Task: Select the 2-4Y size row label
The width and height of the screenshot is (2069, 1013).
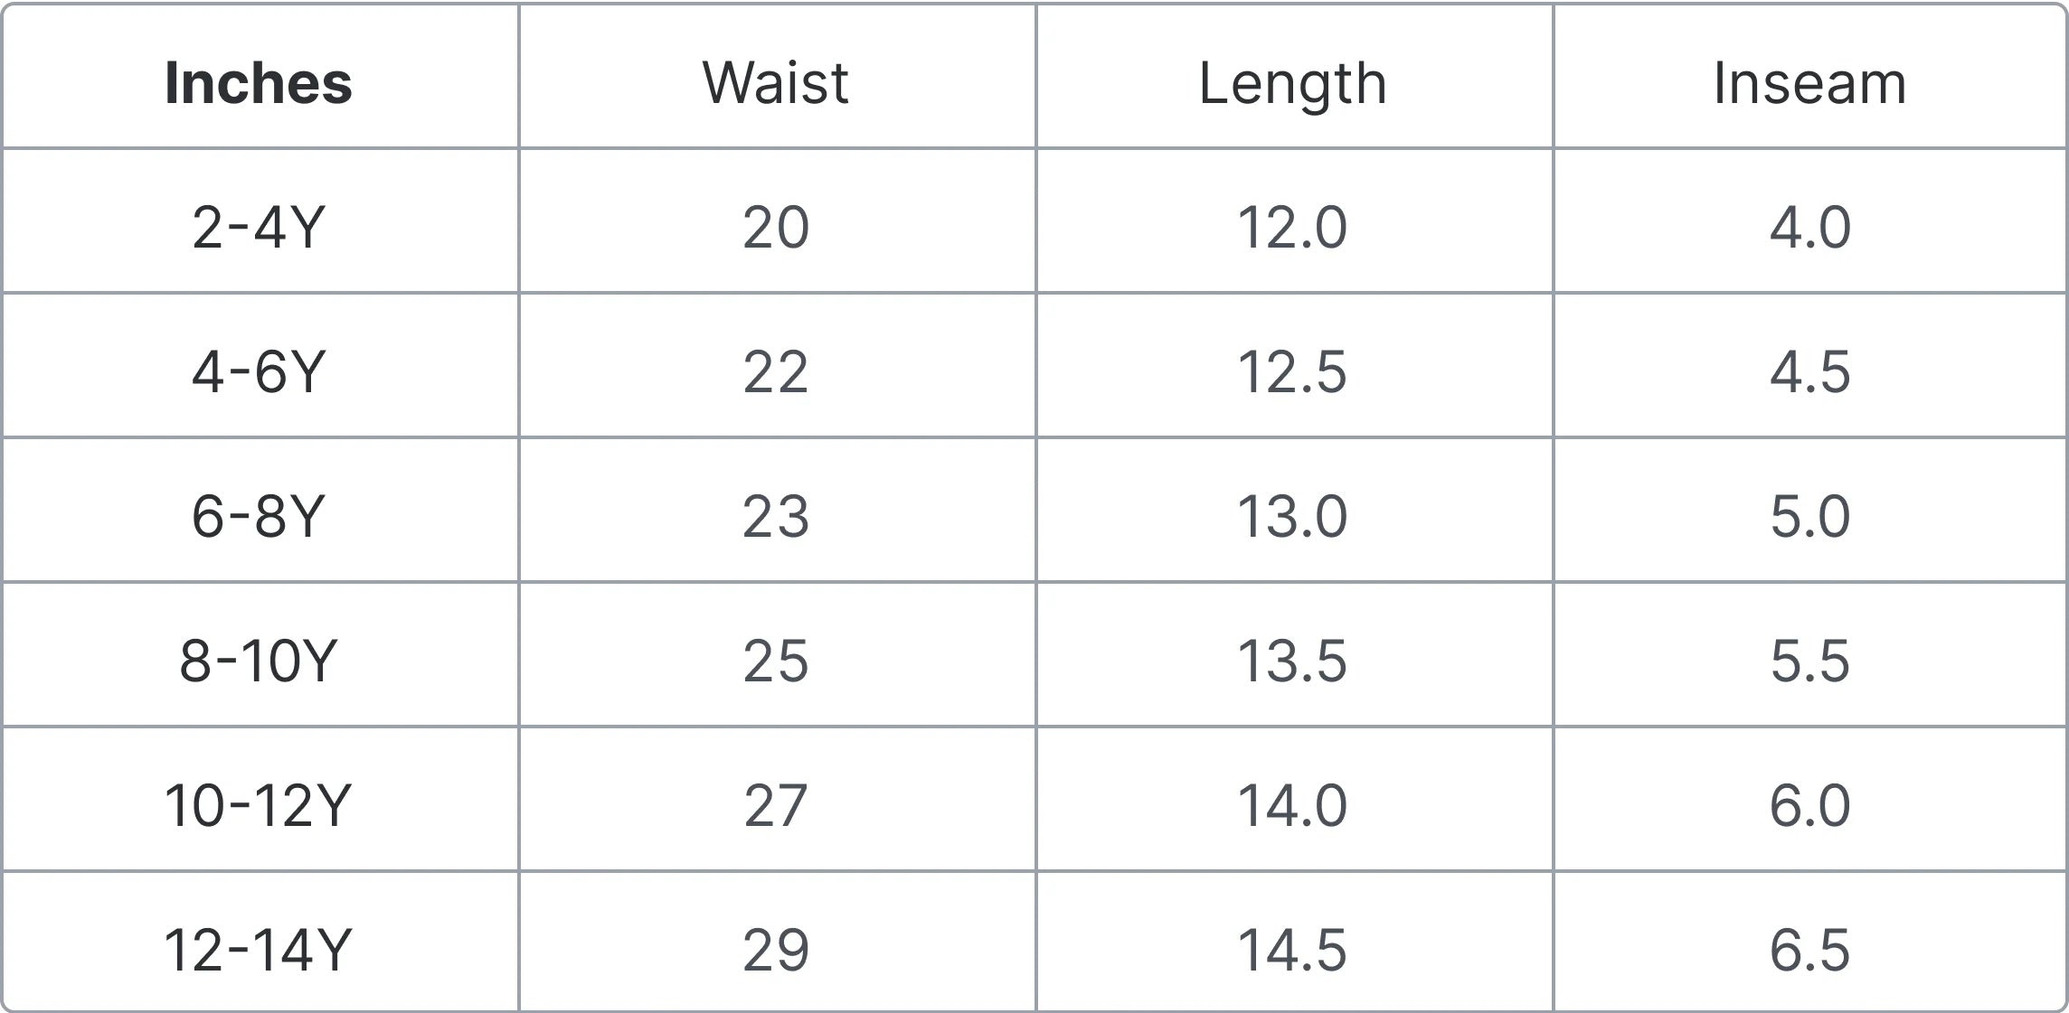Action: click(x=259, y=227)
